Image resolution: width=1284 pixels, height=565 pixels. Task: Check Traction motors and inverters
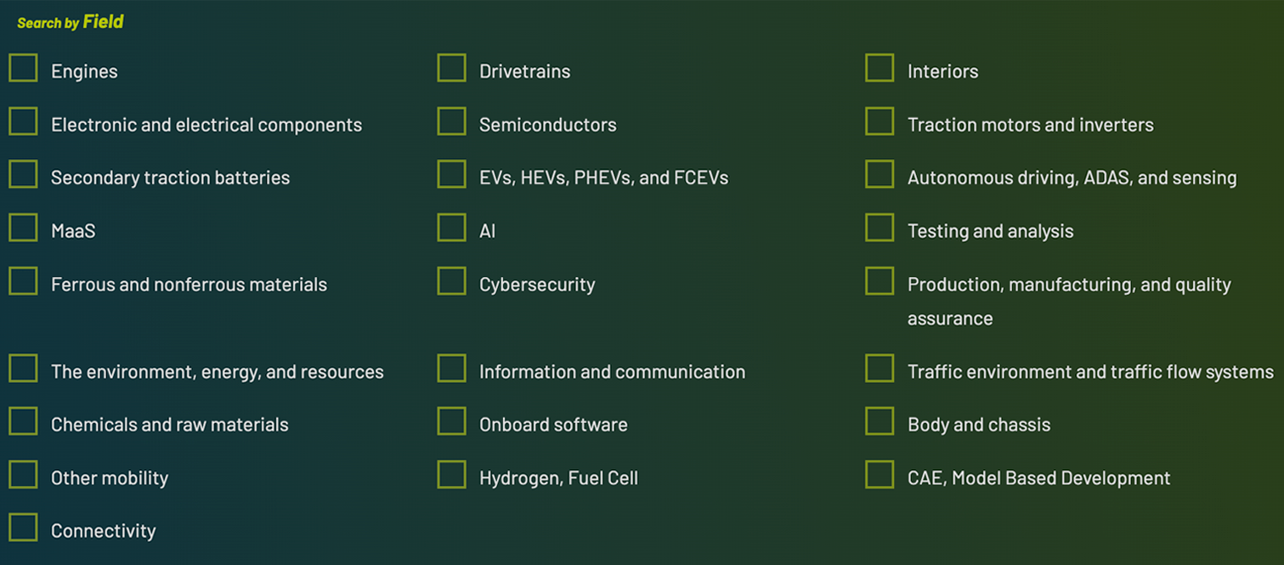point(880,121)
